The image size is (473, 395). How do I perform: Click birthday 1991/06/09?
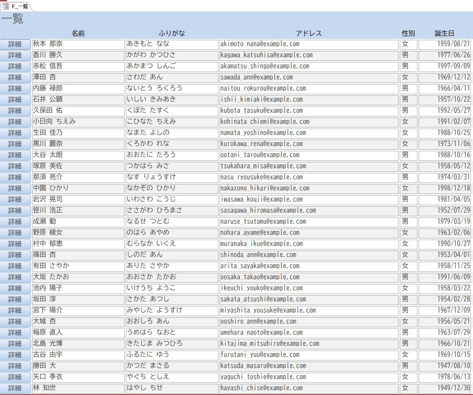point(445,277)
